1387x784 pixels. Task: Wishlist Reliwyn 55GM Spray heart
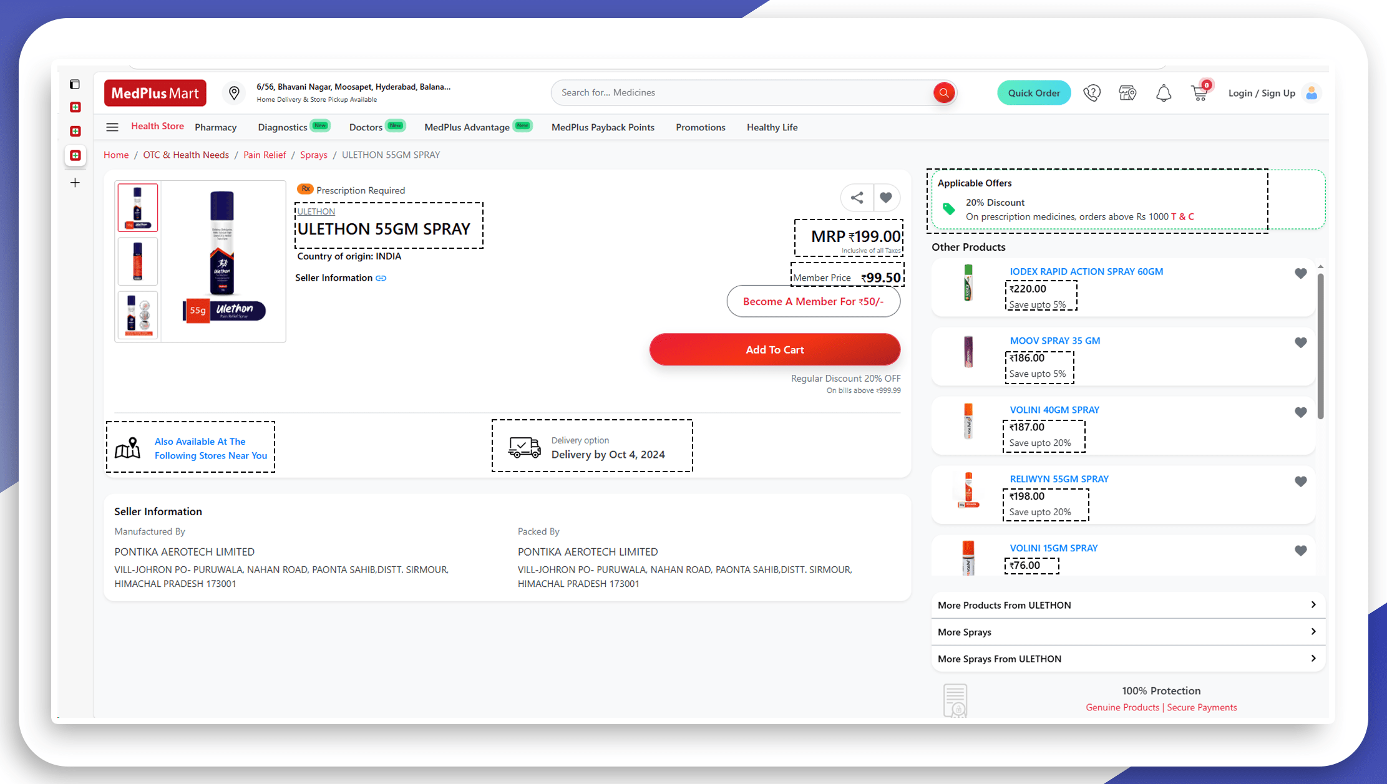(x=1301, y=482)
